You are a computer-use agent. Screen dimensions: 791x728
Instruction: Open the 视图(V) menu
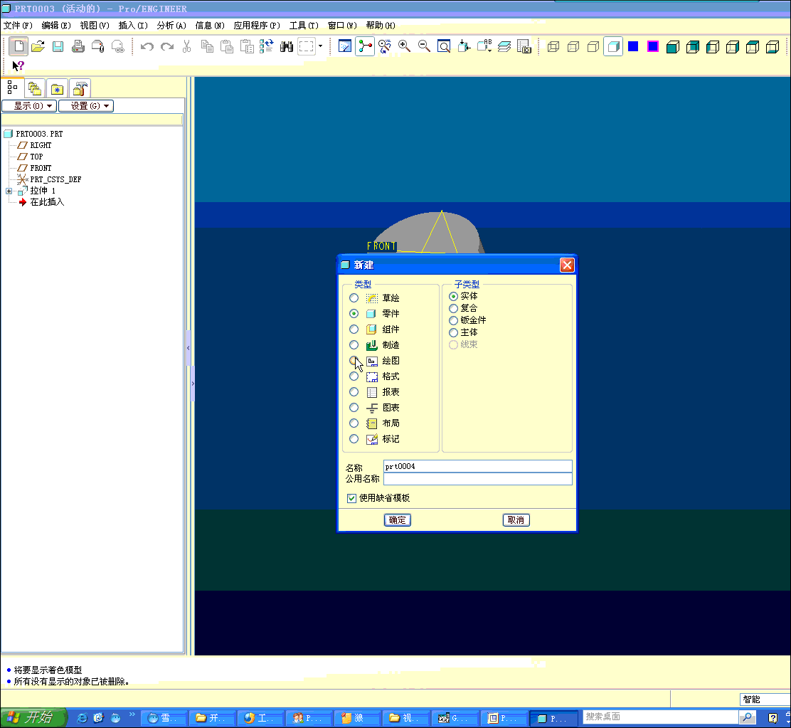click(x=95, y=25)
